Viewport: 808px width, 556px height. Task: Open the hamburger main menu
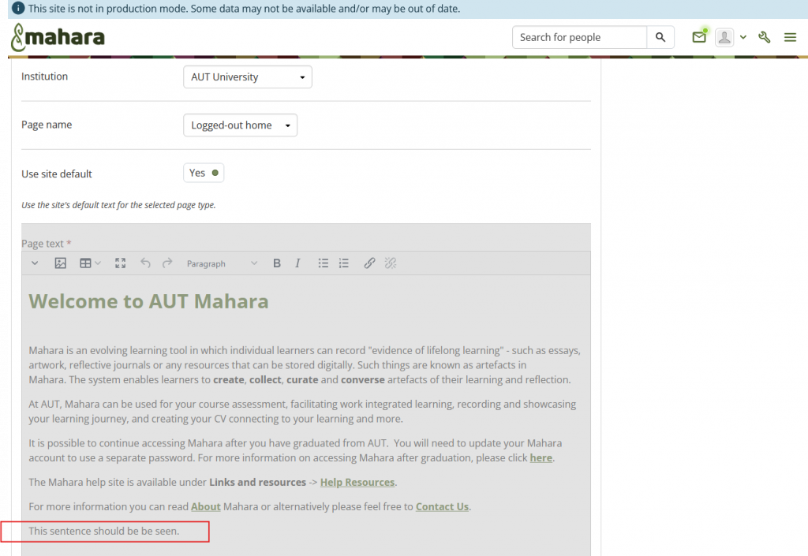(x=790, y=37)
